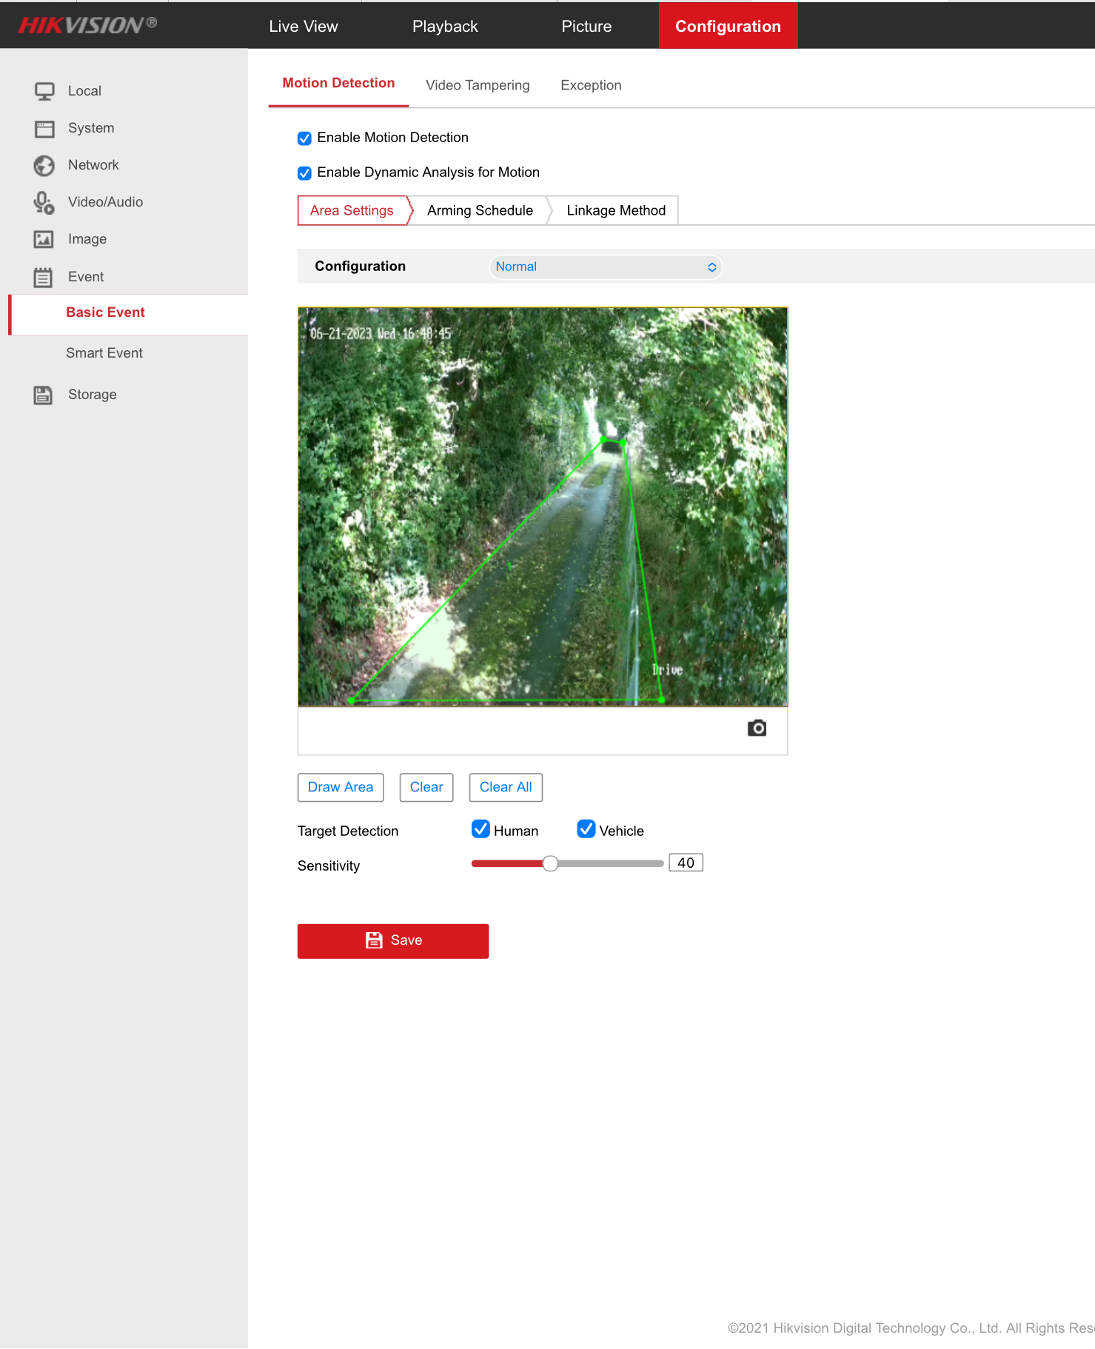The height and width of the screenshot is (1349, 1095).
Task: Click the Sensitivity value field showing 40
Action: point(686,863)
